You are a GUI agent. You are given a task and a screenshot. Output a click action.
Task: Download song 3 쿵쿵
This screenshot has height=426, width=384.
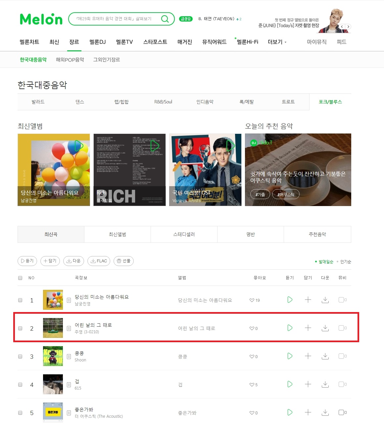325,356
